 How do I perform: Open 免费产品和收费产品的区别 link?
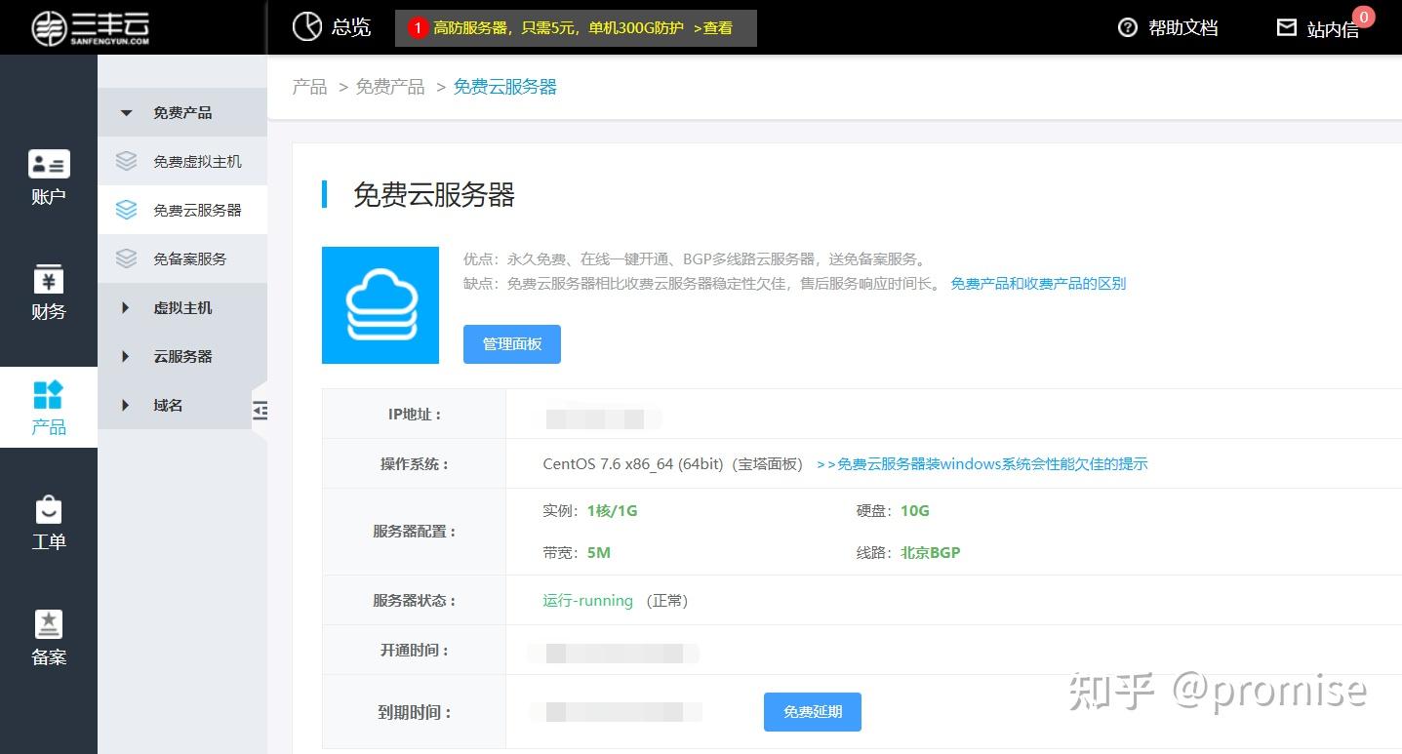point(1038,284)
